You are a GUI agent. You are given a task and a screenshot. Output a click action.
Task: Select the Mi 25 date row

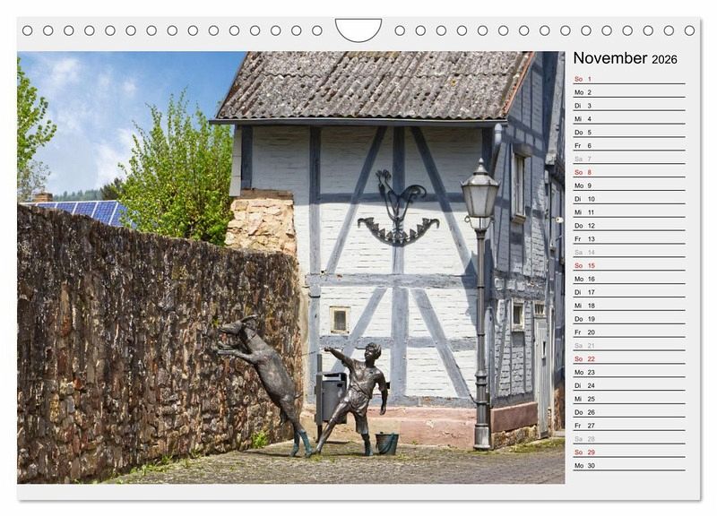(628, 399)
